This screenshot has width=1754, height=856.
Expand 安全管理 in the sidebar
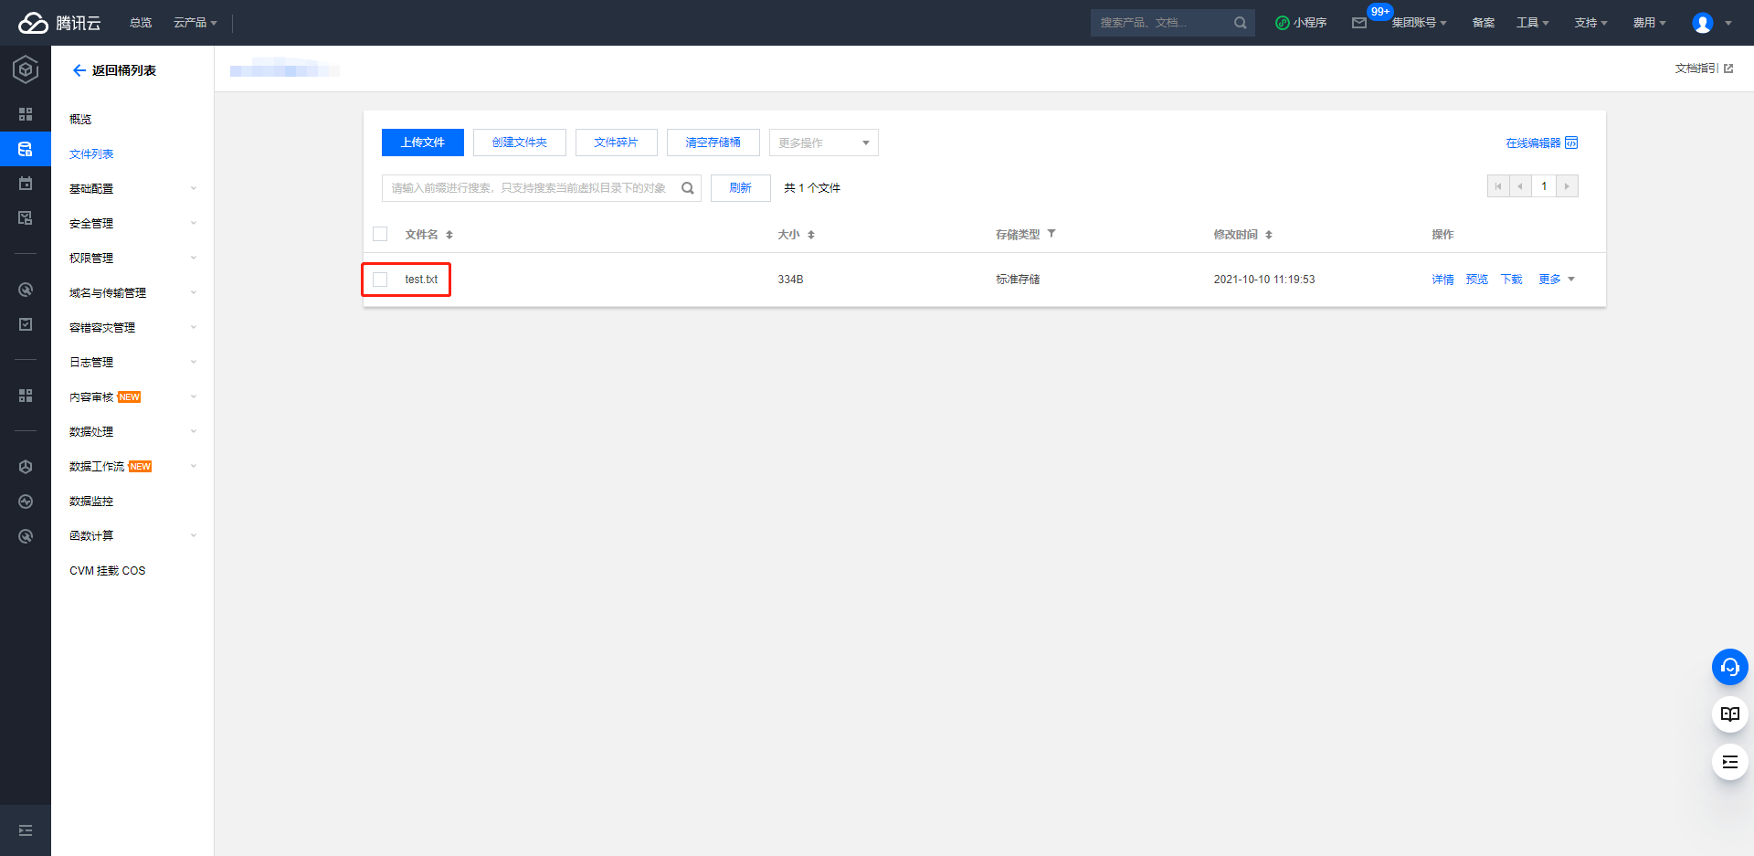pyautogui.click(x=132, y=224)
